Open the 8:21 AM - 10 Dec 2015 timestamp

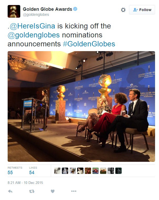pos(25,183)
